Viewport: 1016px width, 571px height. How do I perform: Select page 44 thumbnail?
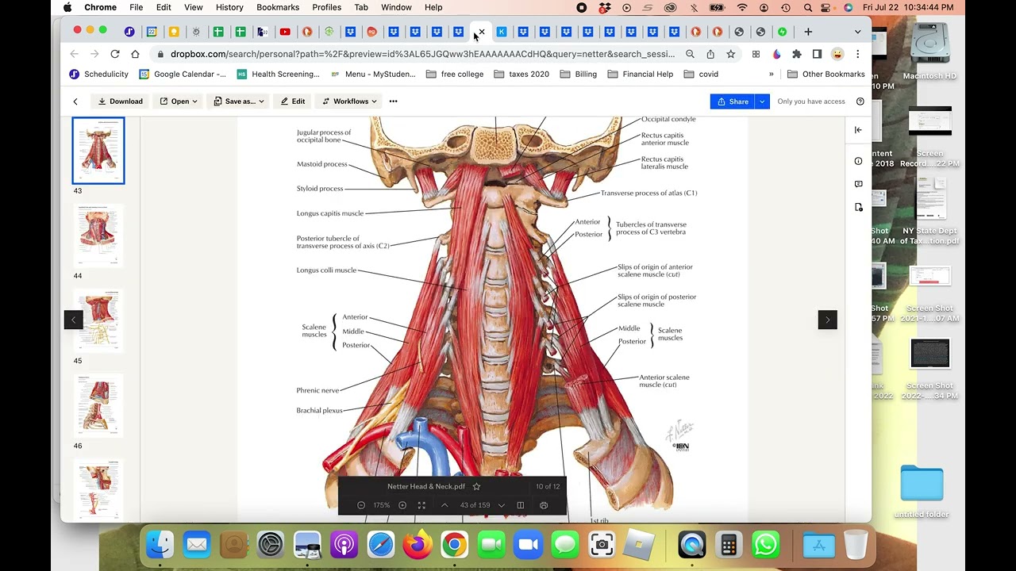coord(98,236)
